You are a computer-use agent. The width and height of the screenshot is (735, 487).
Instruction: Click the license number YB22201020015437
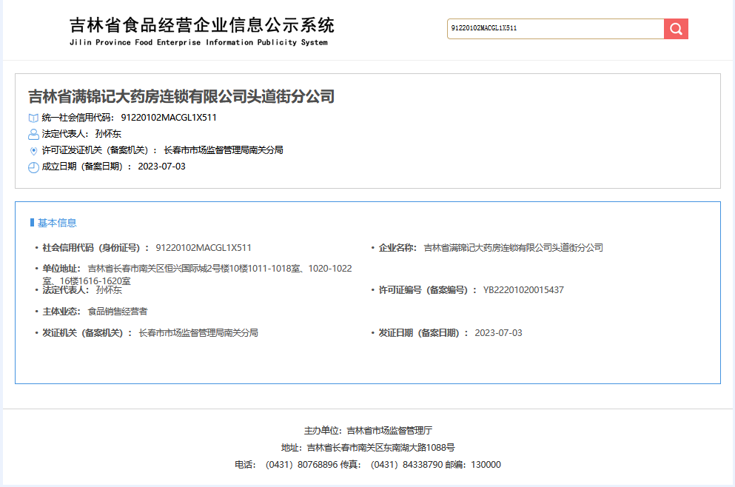tap(523, 290)
